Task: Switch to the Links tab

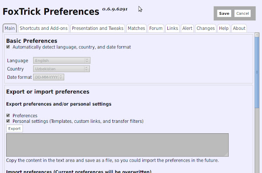Action: coord(172,29)
